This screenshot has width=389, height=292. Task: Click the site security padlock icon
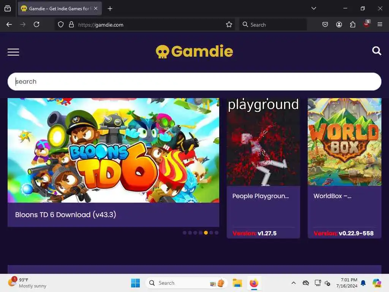coord(71,25)
